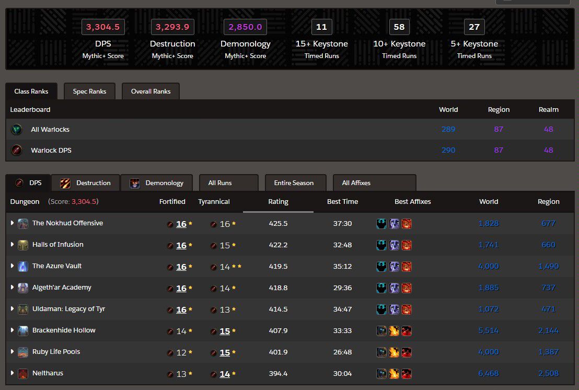Click the All Warlocks class icon
The image size is (579, 390).
click(x=17, y=129)
